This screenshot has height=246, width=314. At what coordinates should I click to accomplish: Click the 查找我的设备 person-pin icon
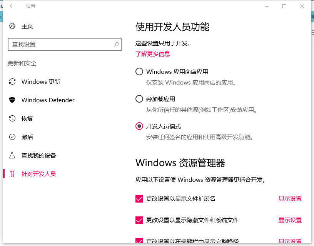12,155
